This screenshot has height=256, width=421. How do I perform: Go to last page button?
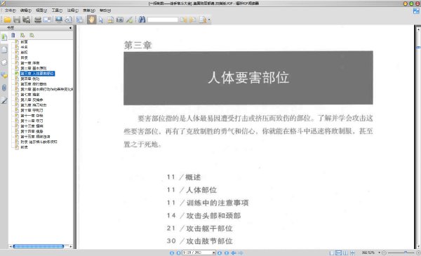click(227, 252)
